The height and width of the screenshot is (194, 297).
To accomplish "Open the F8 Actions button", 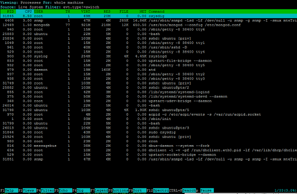I will pos(118,190).
